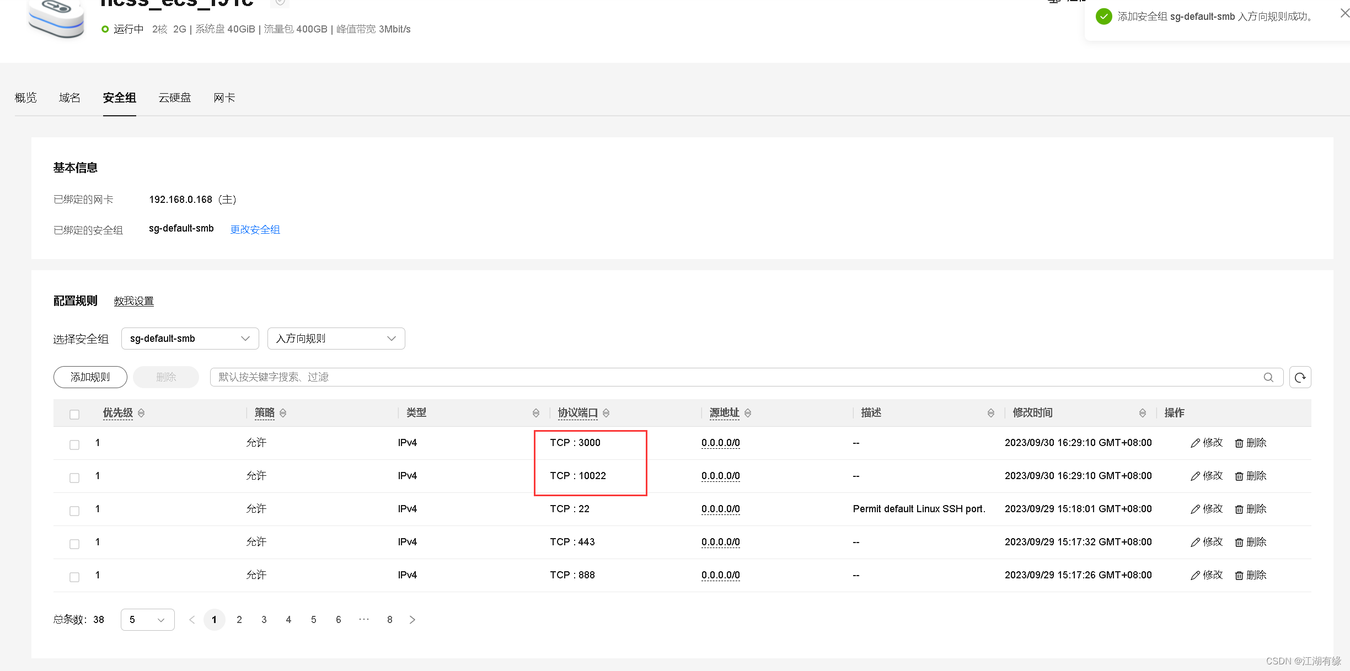Click the 运行中 running status indicator
The width and height of the screenshot is (1350, 671).
click(x=122, y=29)
